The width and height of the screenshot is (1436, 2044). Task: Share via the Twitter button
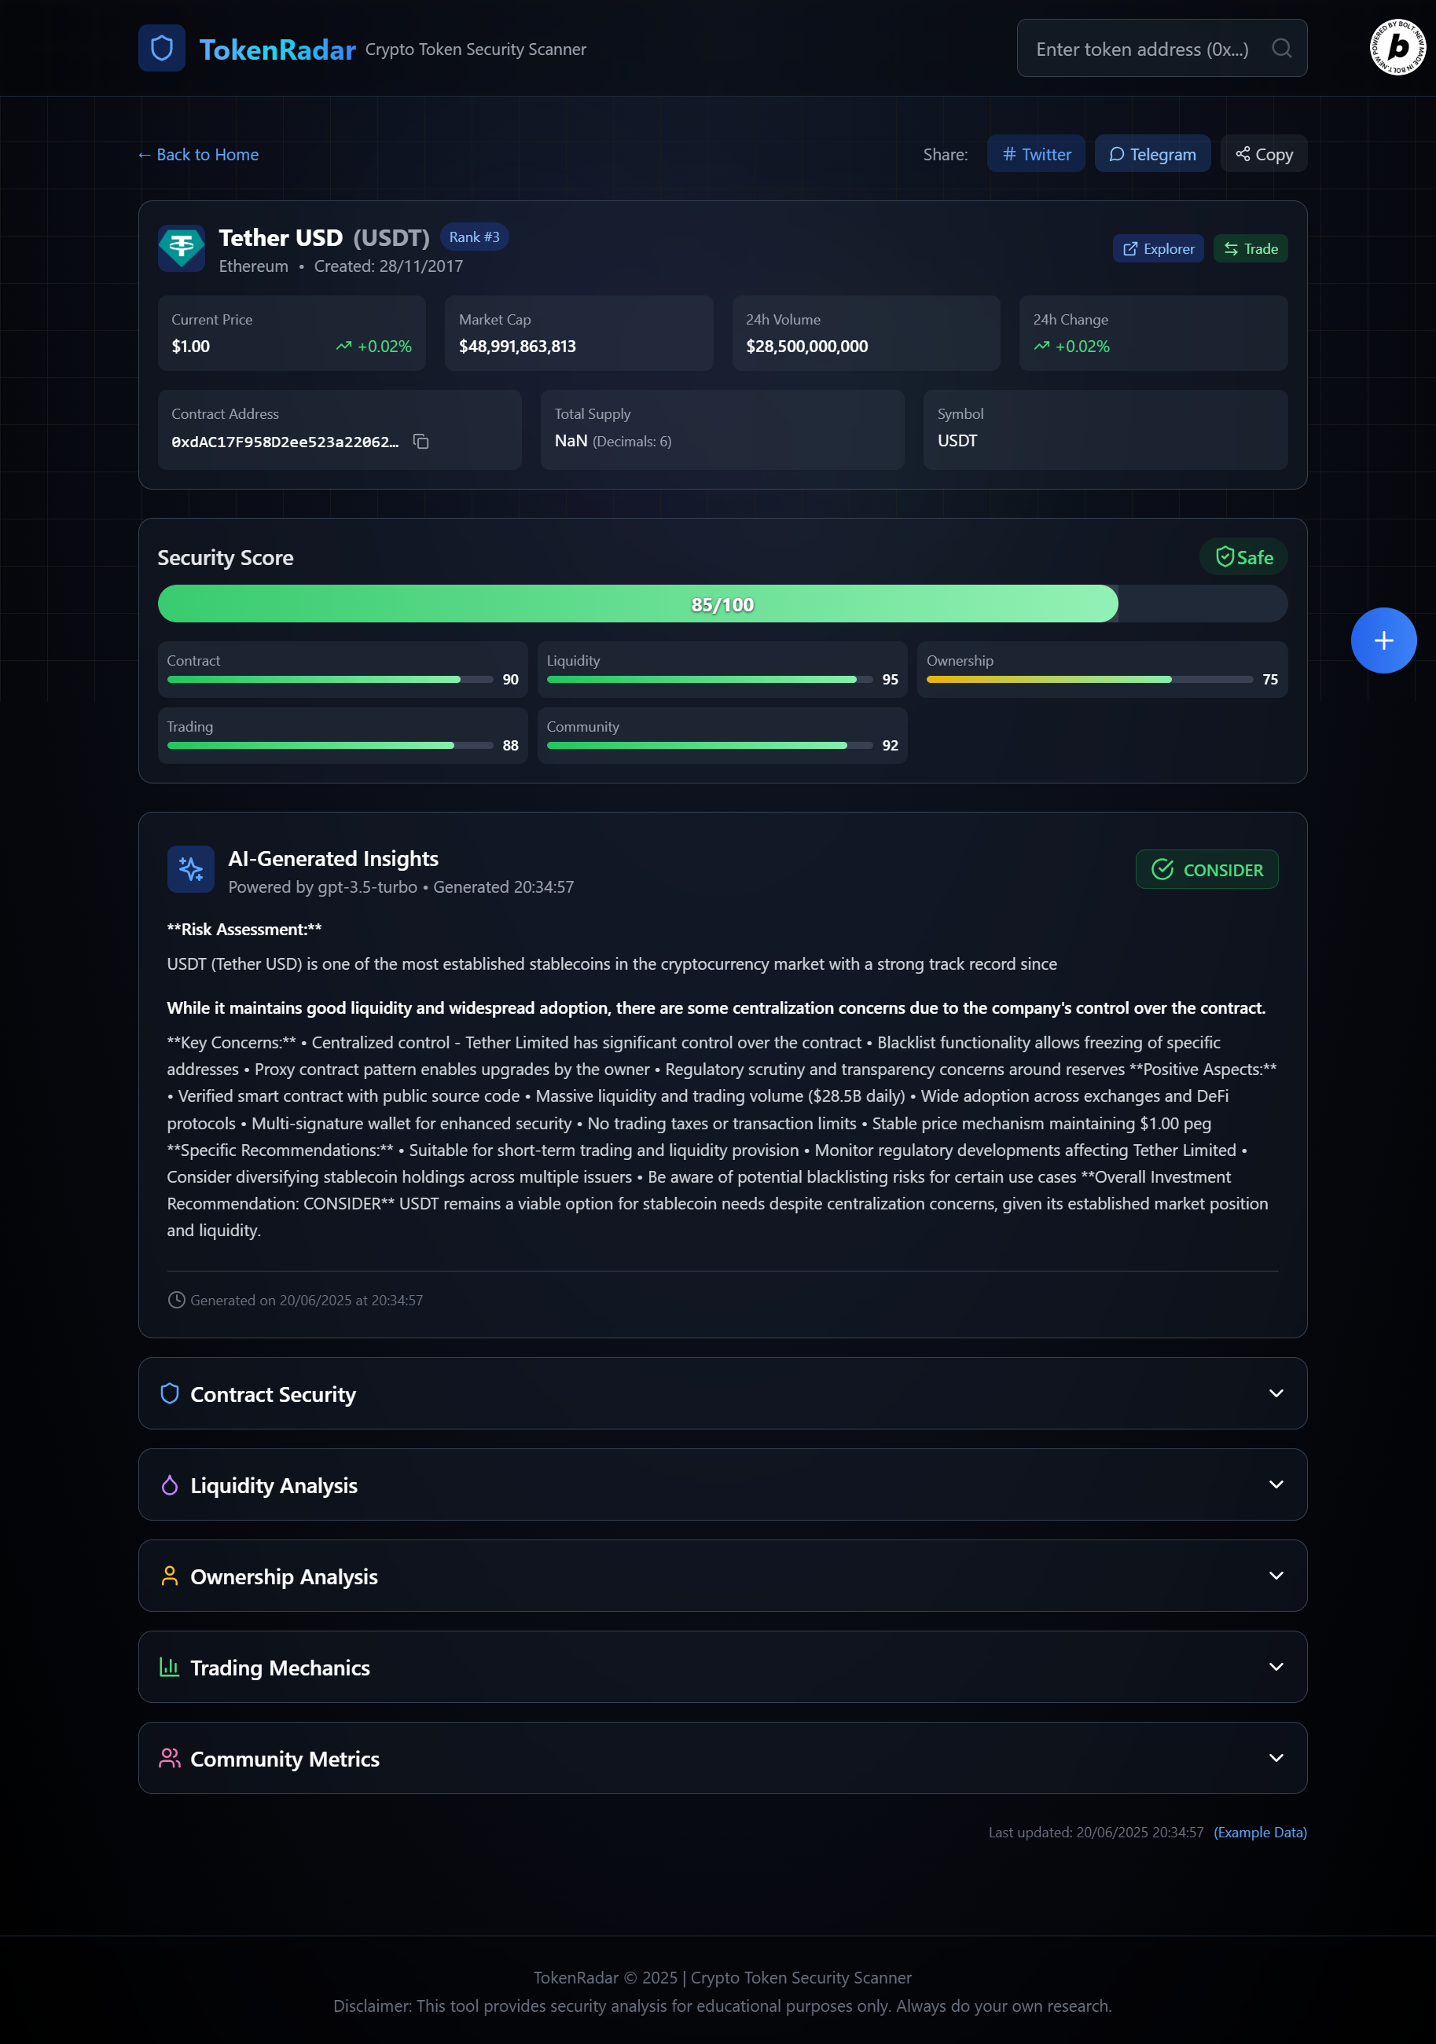click(1035, 154)
